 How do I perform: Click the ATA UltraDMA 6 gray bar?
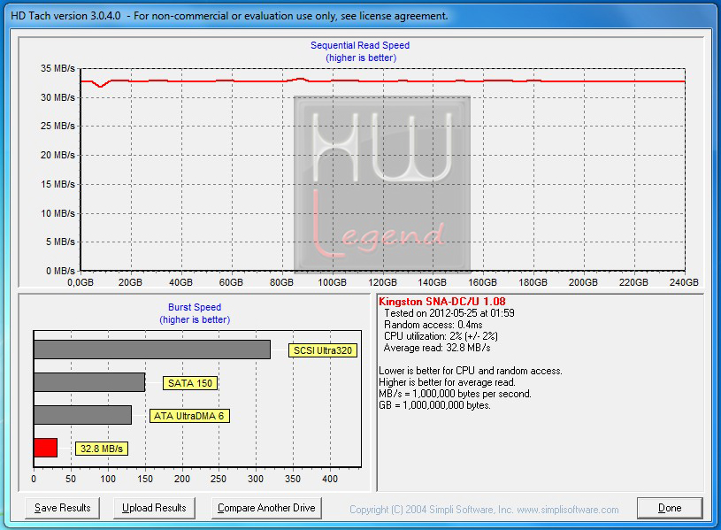pyautogui.click(x=83, y=415)
